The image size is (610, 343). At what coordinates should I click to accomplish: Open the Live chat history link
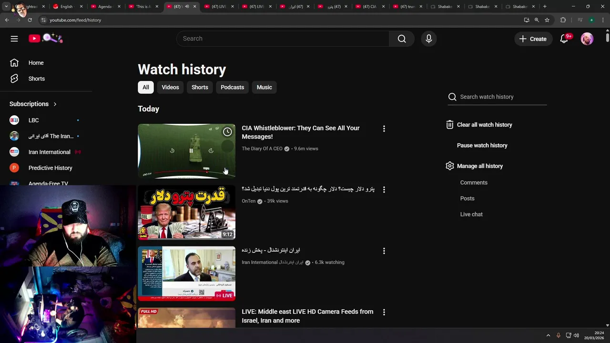point(471,214)
